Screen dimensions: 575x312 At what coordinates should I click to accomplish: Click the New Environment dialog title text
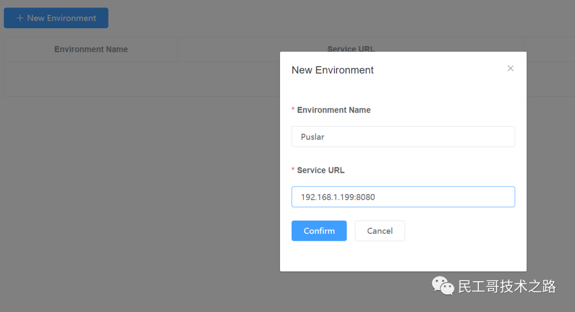(x=332, y=70)
